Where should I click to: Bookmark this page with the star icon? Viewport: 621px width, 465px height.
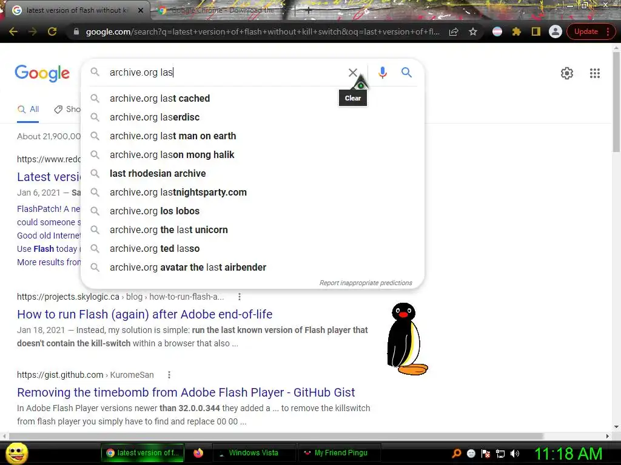[473, 31]
